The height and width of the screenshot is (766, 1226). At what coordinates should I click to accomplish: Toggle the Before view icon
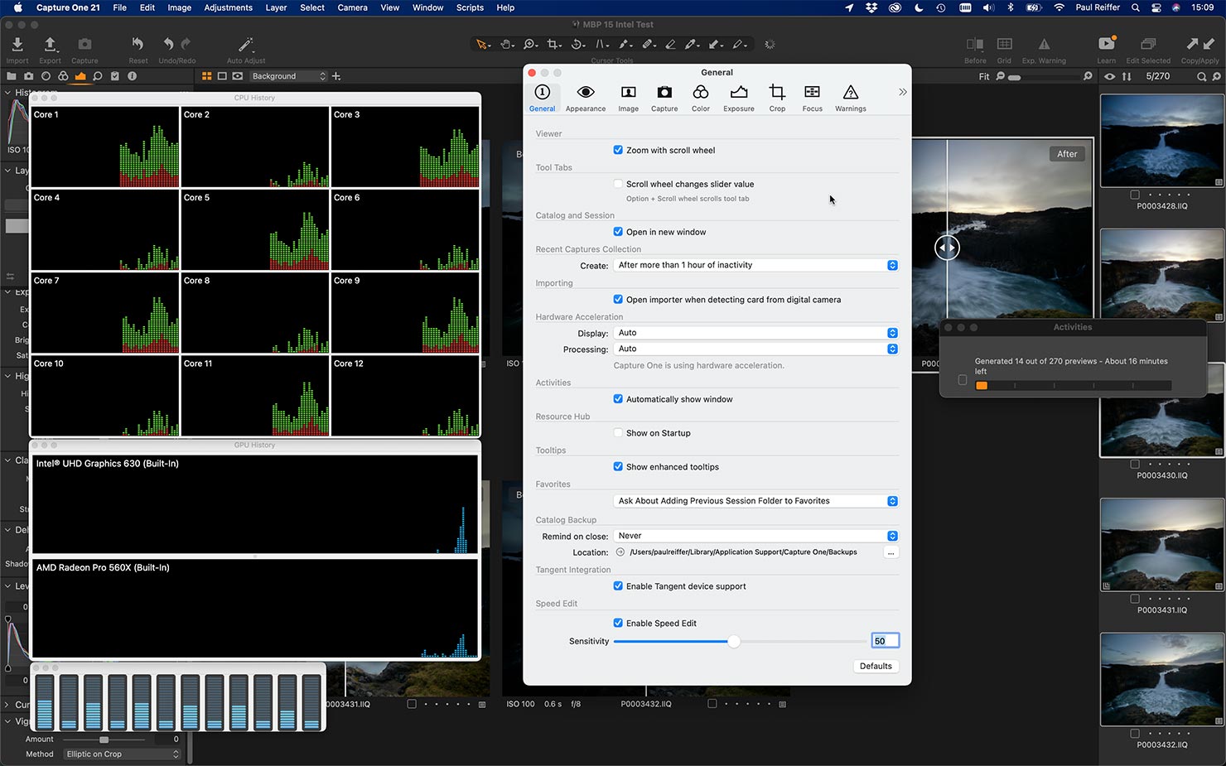point(975,44)
